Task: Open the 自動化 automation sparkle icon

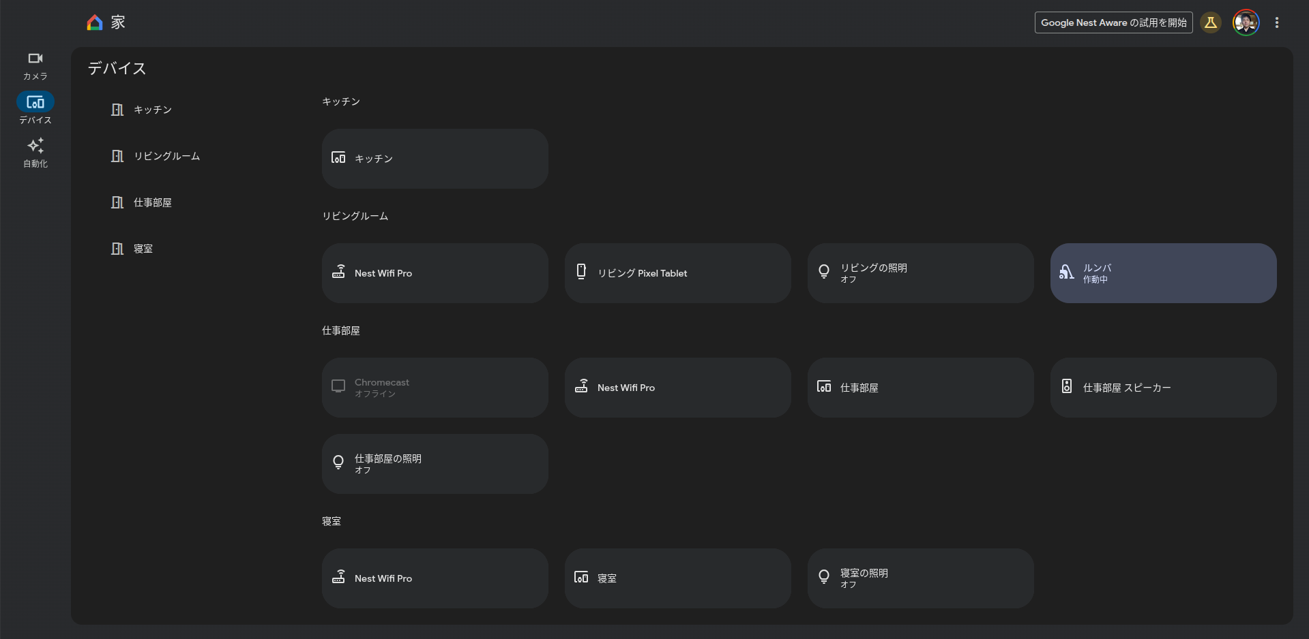Action: click(x=35, y=146)
